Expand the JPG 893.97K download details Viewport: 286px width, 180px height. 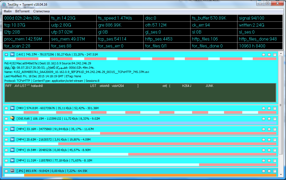[x=6, y=171]
